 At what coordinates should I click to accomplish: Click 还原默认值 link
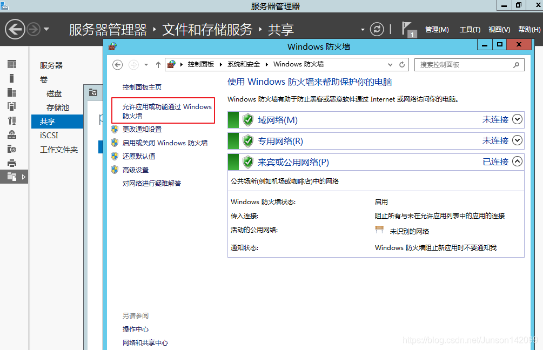139,157
